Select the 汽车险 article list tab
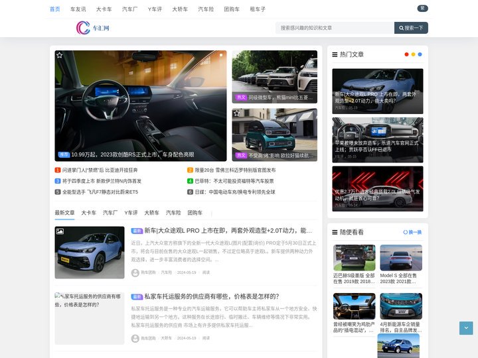 (x=173, y=213)
